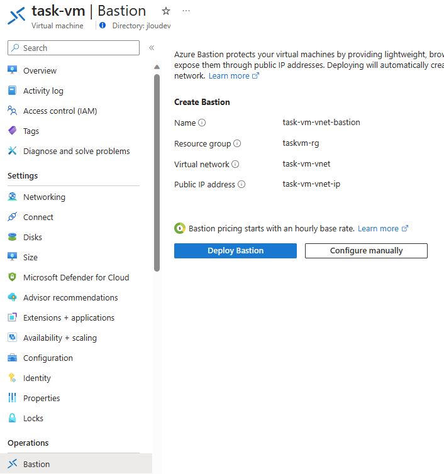Open Advisor recommendations item
The image size is (444, 474).
[x=70, y=298]
